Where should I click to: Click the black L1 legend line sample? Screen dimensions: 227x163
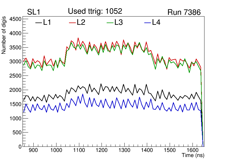[x=38, y=23]
